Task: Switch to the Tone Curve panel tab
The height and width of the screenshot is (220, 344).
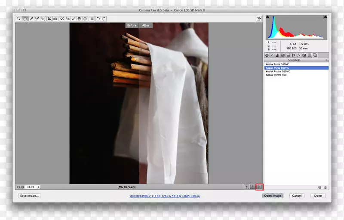Action: tap(272, 55)
